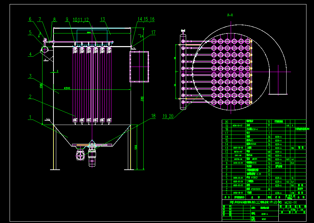
Task: Click drawing code in parts list row 19
Action: click(x=238, y=126)
